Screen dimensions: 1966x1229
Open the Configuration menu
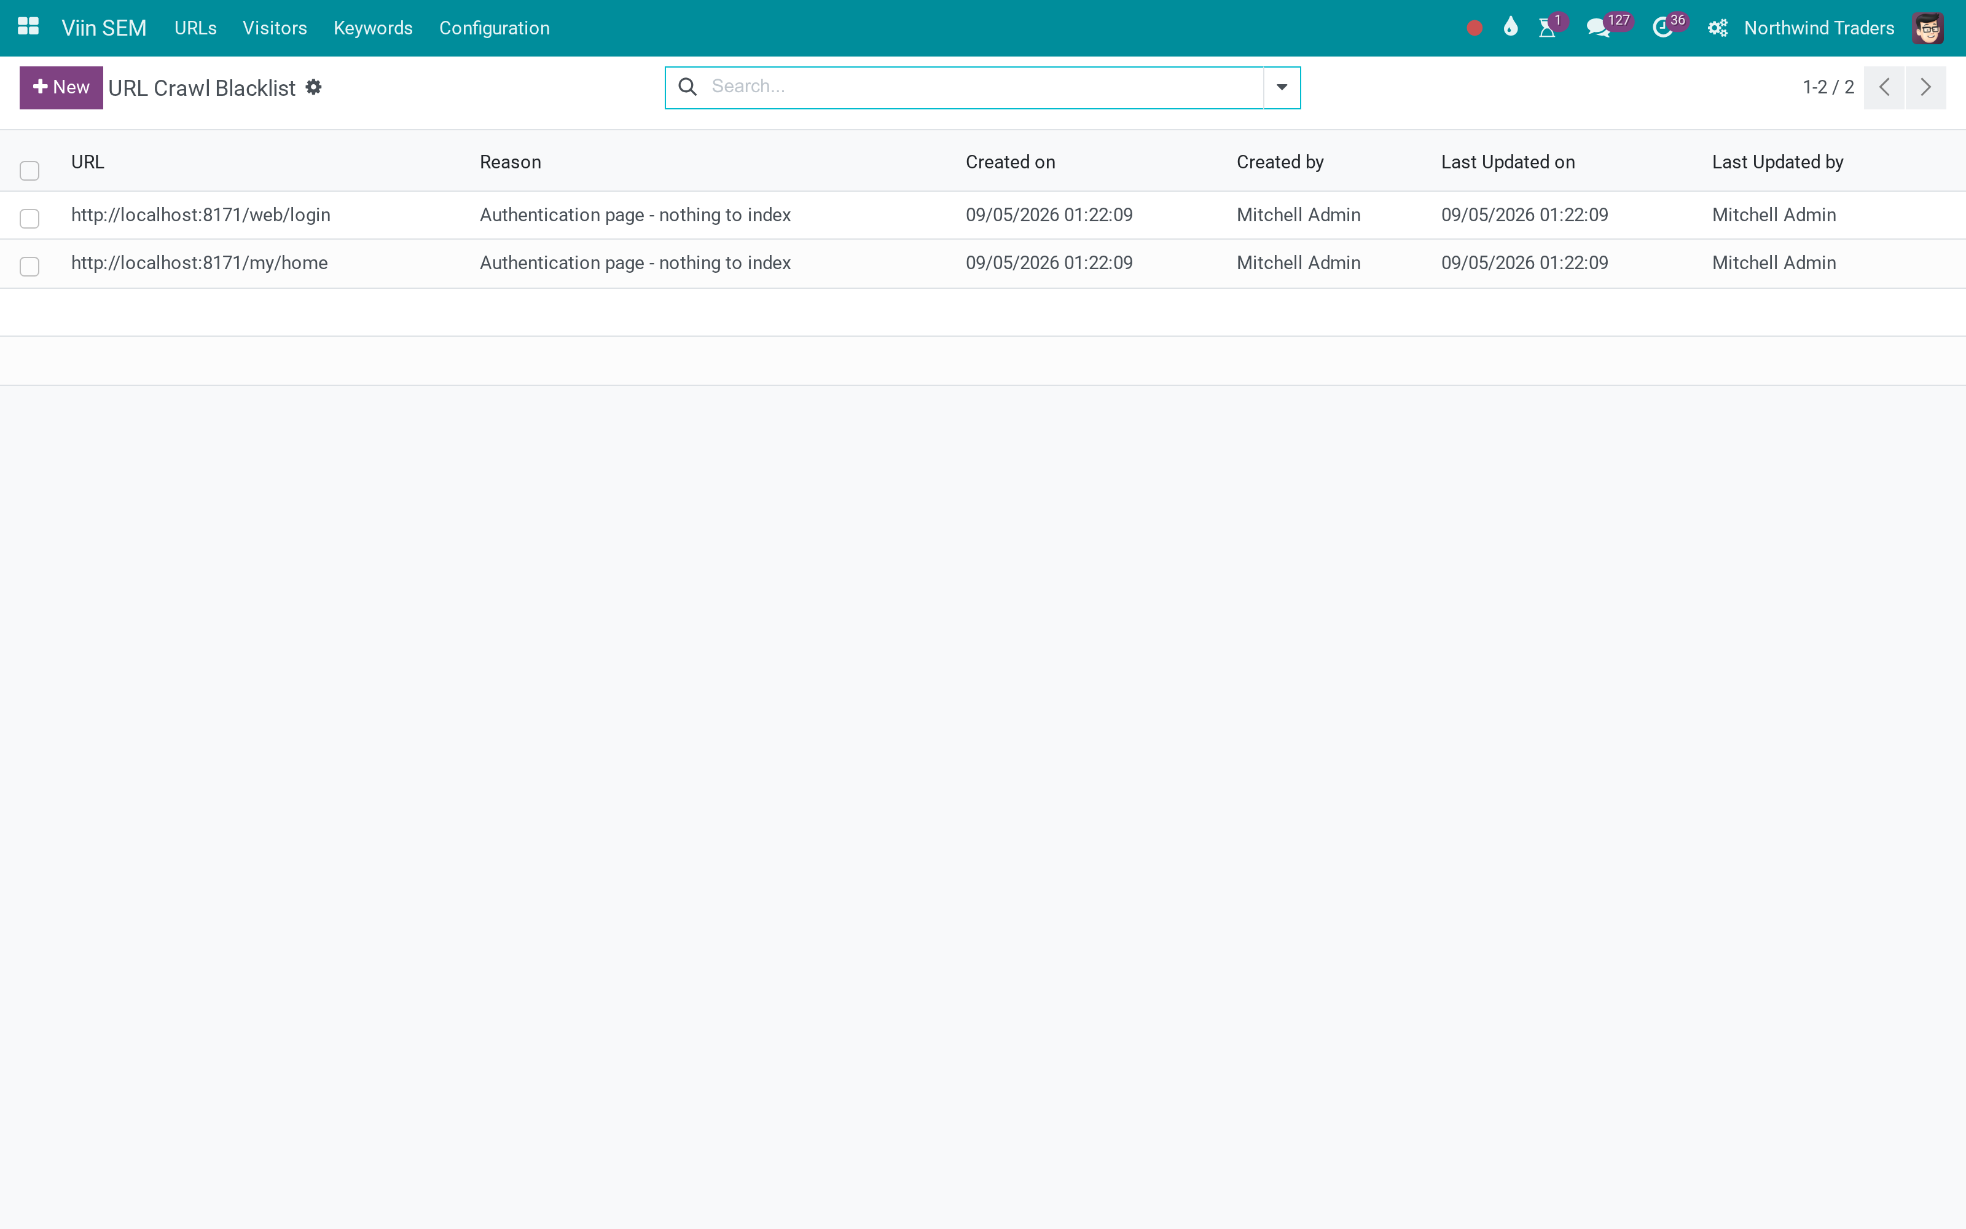click(494, 28)
